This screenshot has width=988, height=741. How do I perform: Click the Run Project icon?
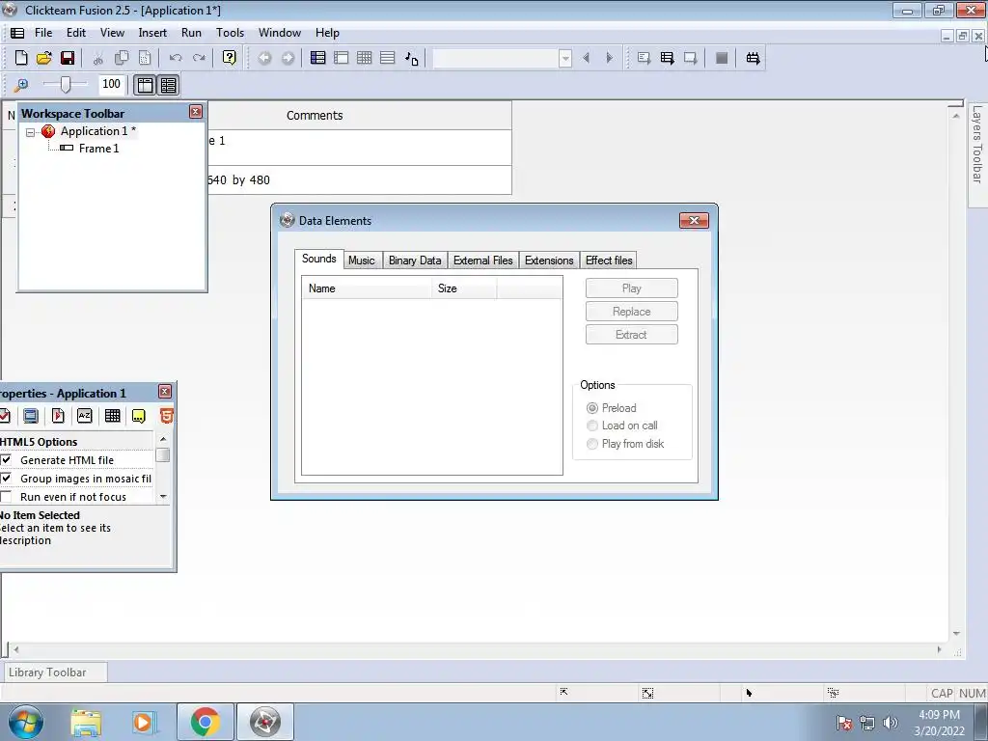644,58
